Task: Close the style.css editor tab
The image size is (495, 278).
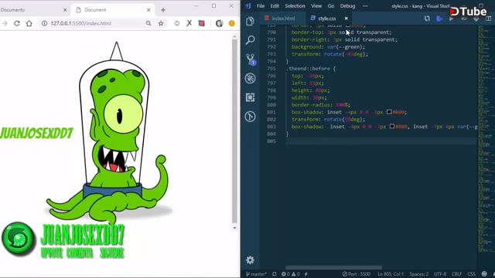Action: (346, 19)
